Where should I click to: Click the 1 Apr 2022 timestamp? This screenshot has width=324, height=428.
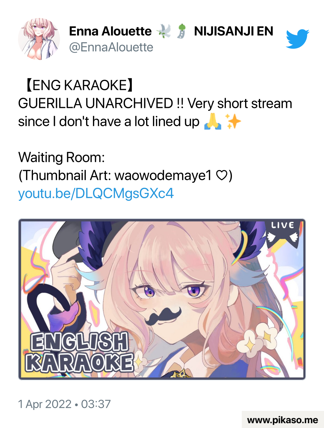(45, 404)
